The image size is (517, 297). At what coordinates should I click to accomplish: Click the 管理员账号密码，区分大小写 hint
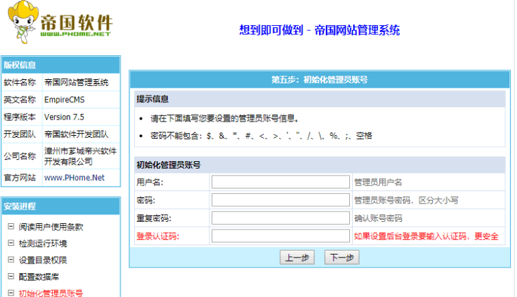pos(406,200)
